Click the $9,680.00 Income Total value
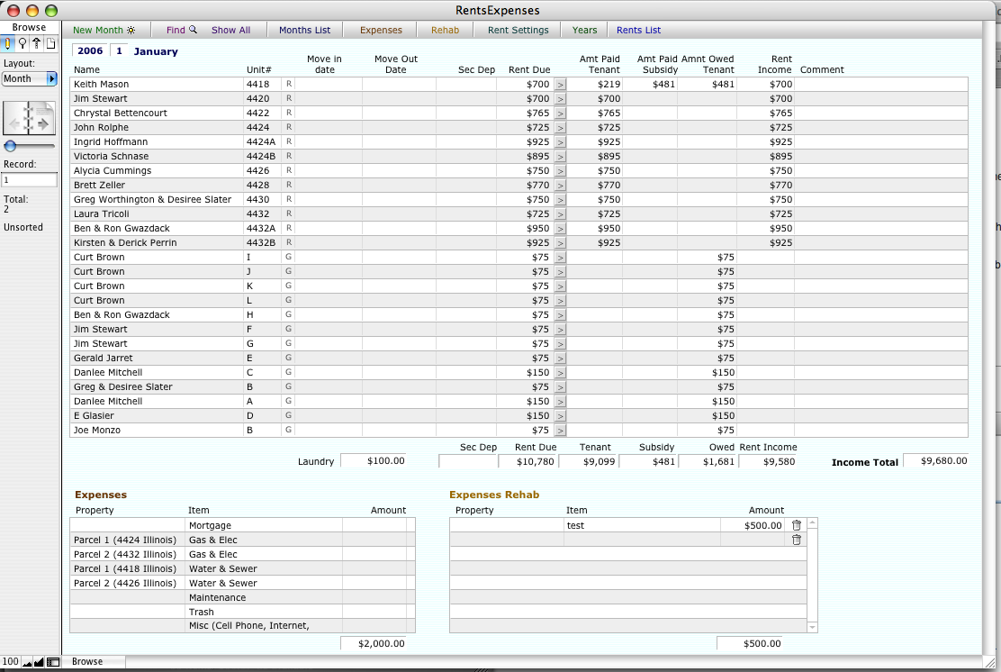The image size is (1001, 672). point(936,460)
